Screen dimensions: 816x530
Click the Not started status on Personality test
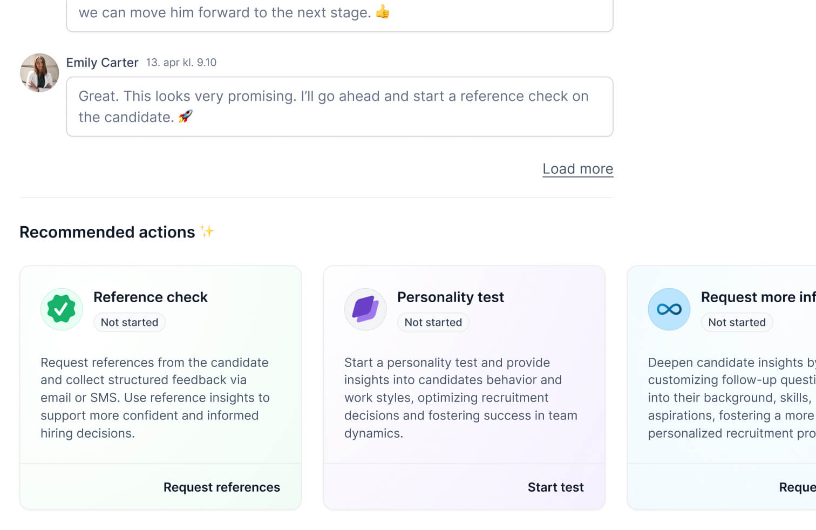point(433,322)
